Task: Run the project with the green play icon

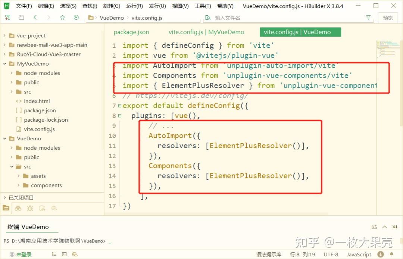Action: pos(76,18)
